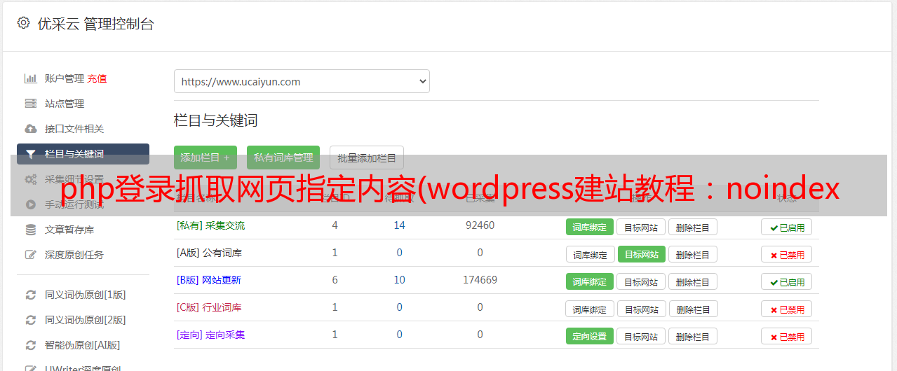The width and height of the screenshot is (897, 371).
Task: Click the [C版] 行业词库 column name
Action: tap(209, 307)
